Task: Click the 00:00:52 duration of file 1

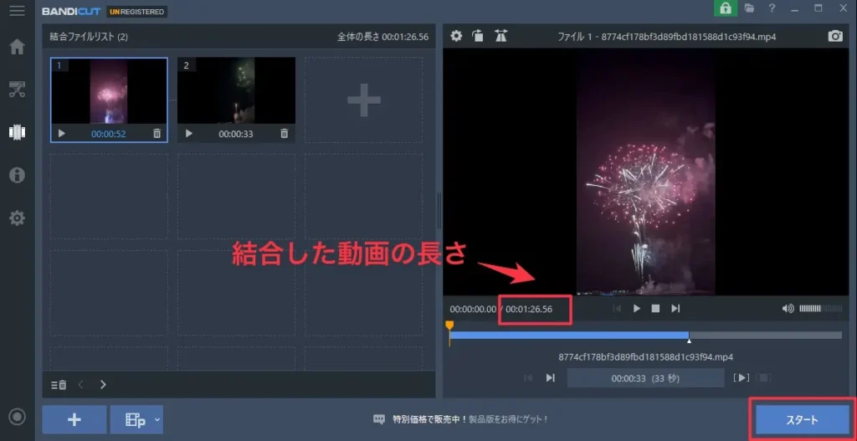Action: pos(108,134)
